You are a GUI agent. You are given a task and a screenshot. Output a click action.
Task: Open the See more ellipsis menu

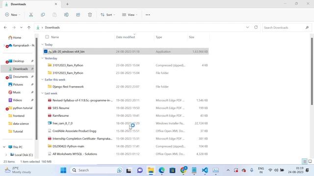coord(148,15)
